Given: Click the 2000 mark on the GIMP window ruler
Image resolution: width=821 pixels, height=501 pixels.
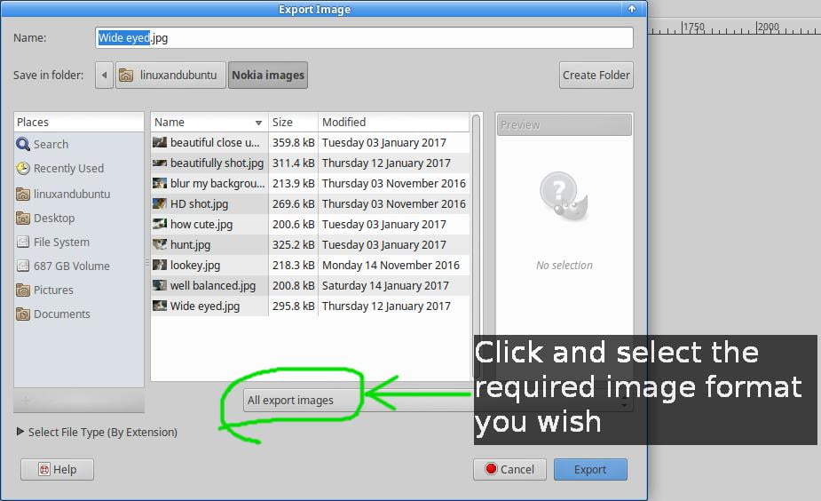Looking at the screenshot, I should tap(768, 27).
